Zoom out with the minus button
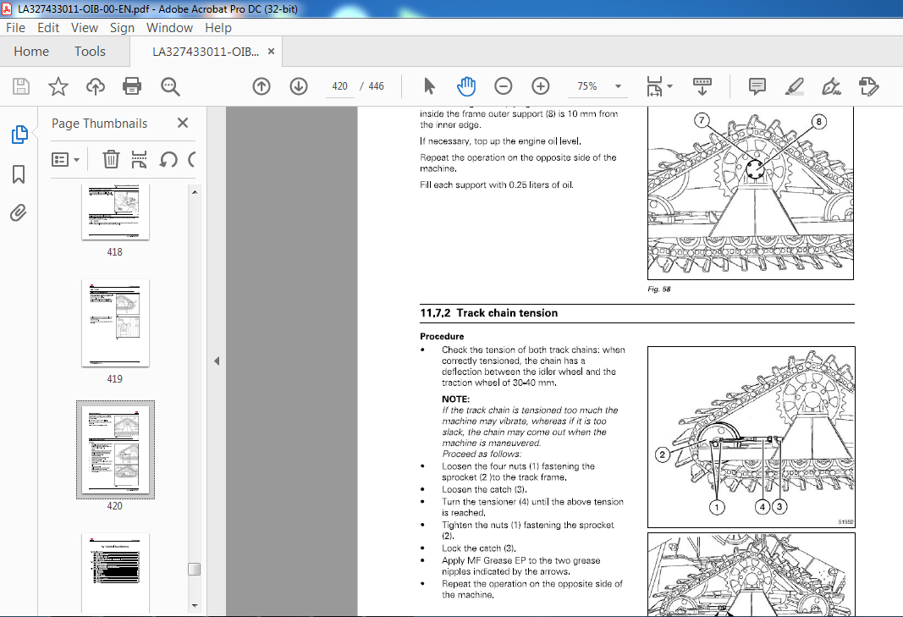This screenshot has height=617, width=903. [504, 86]
